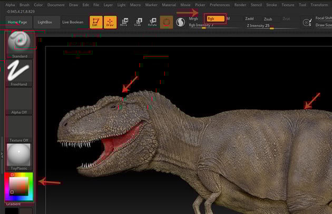The width and height of the screenshot is (332, 214).
Task: Open the Brush menu
Action: pyautogui.click(x=24, y=5)
